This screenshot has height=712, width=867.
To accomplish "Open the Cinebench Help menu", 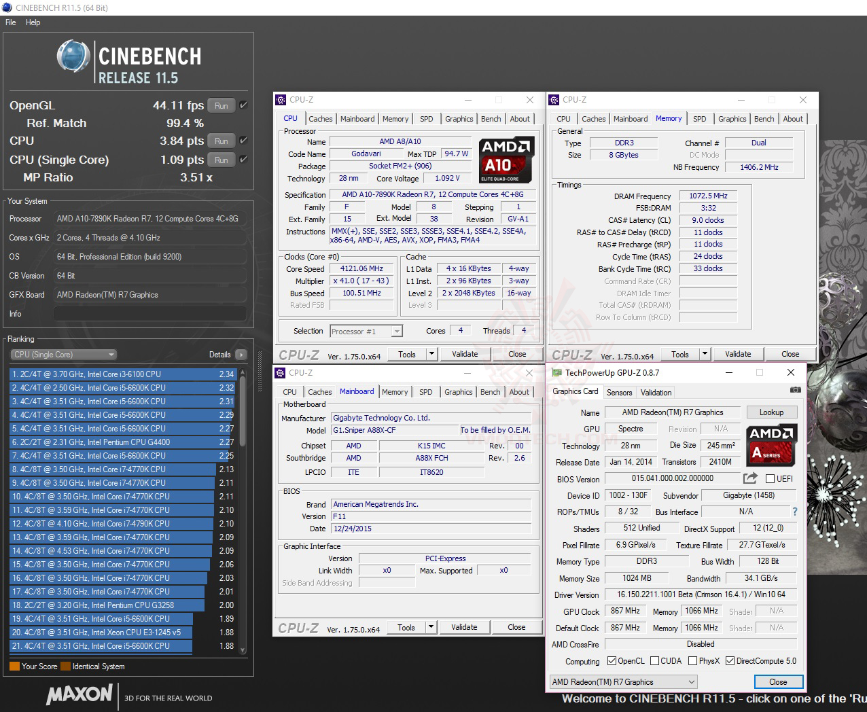I will tap(33, 22).
